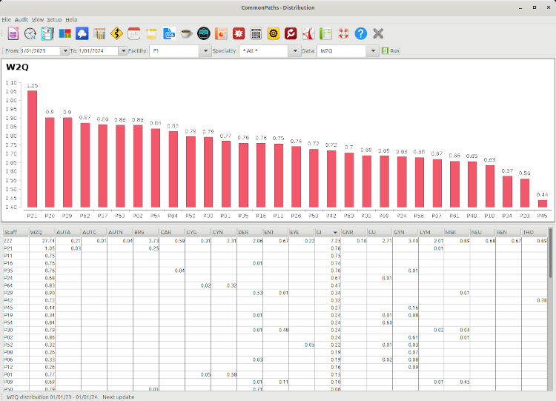Screen dimensions: 556x401
Task: Sort table by W2Q column header
Action: [x=42, y=232]
